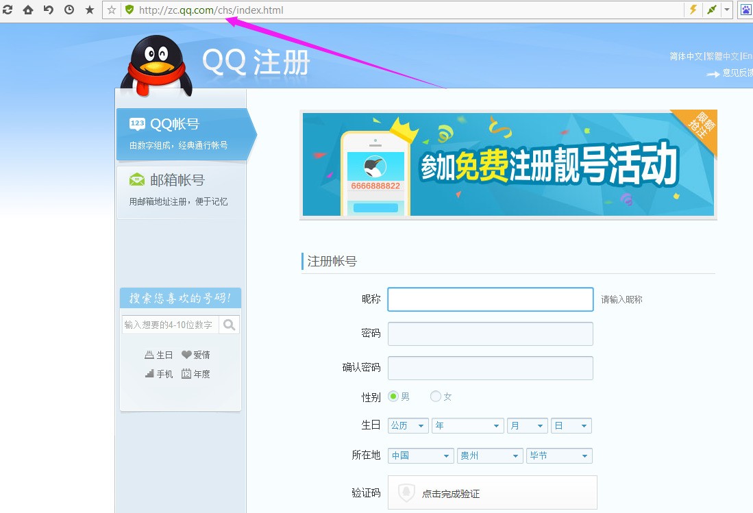Click the 确认密码 confirm password field

pyautogui.click(x=491, y=368)
